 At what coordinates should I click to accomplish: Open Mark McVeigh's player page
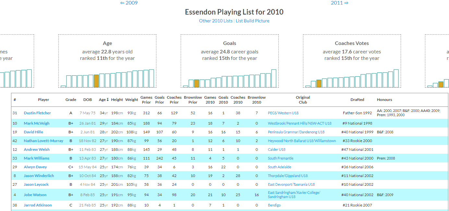coord(37,123)
